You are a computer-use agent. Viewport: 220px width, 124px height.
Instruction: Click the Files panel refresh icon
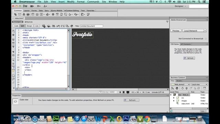(177, 88)
